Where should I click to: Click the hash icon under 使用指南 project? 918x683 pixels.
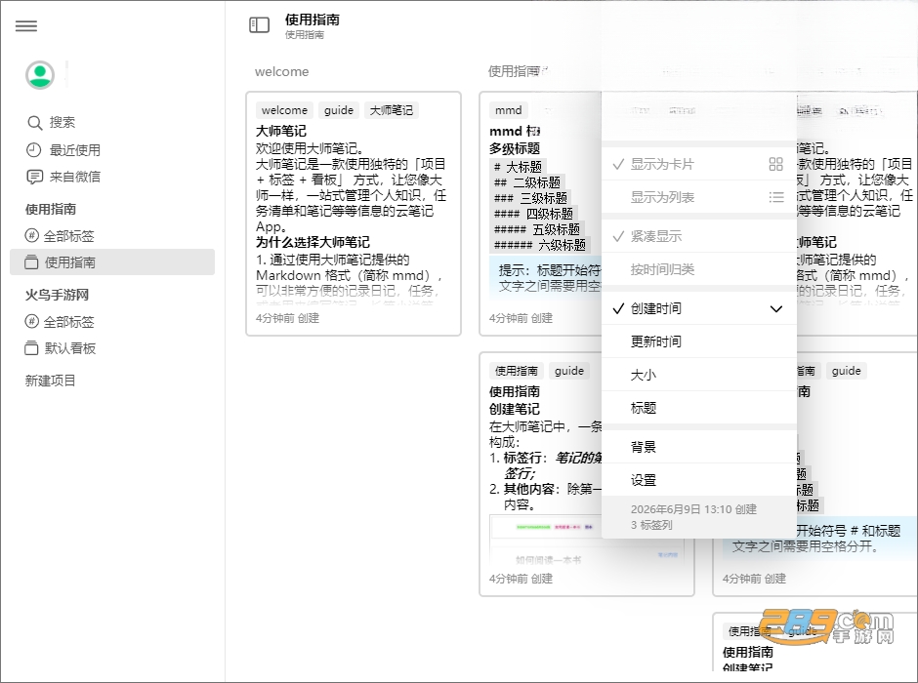click(31, 236)
